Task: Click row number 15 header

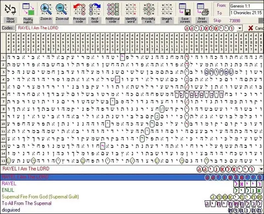Action: [3, 161]
